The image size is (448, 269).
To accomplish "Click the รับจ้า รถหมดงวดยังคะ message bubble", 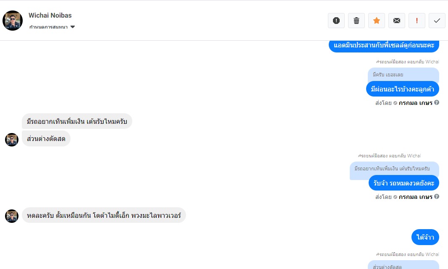I will point(404,183).
